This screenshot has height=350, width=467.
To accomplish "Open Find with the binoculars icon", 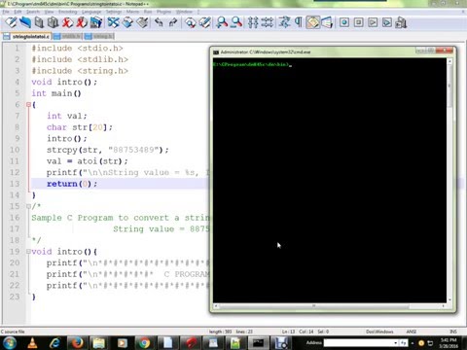I will click(191, 22).
